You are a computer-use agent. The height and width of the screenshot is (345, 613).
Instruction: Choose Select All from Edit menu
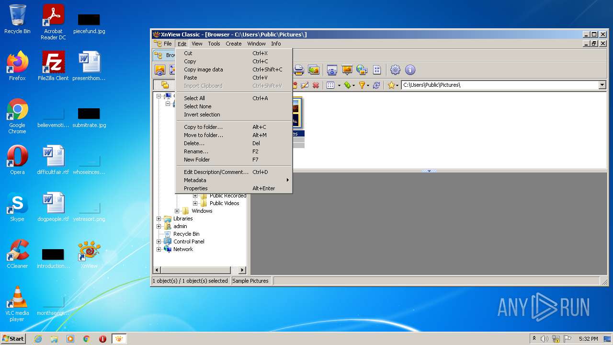point(194,98)
